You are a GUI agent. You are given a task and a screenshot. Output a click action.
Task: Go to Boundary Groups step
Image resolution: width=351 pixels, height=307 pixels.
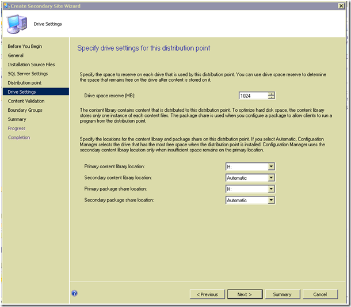[x=25, y=110]
